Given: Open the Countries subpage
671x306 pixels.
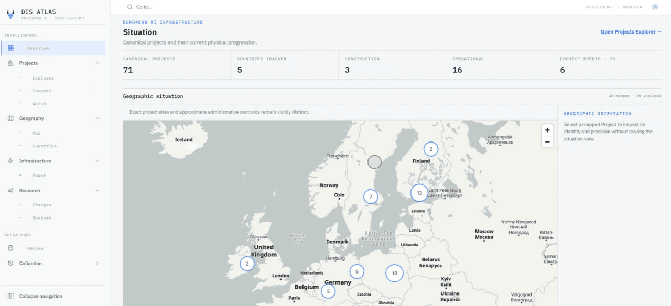Looking at the screenshot, I should pyautogui.click(x=45, y=146).
